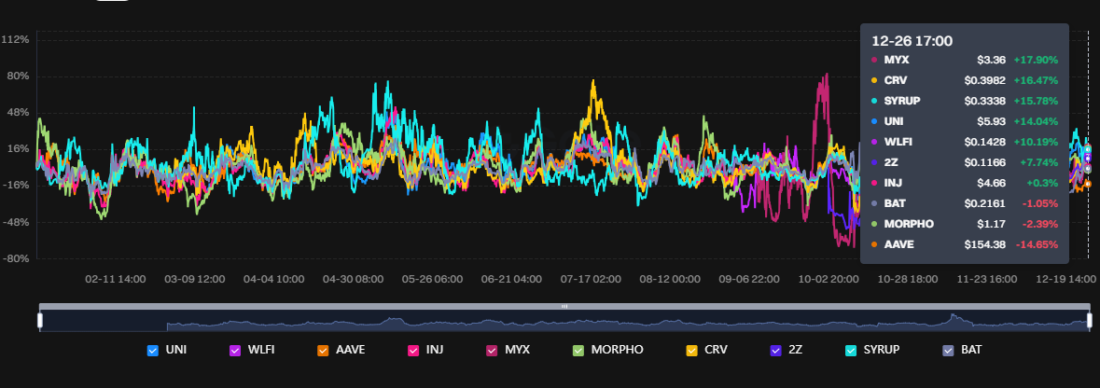Select the AAVE row in tooltip
The width and height of the screenshot is (1100, 388).
[965, 244]
